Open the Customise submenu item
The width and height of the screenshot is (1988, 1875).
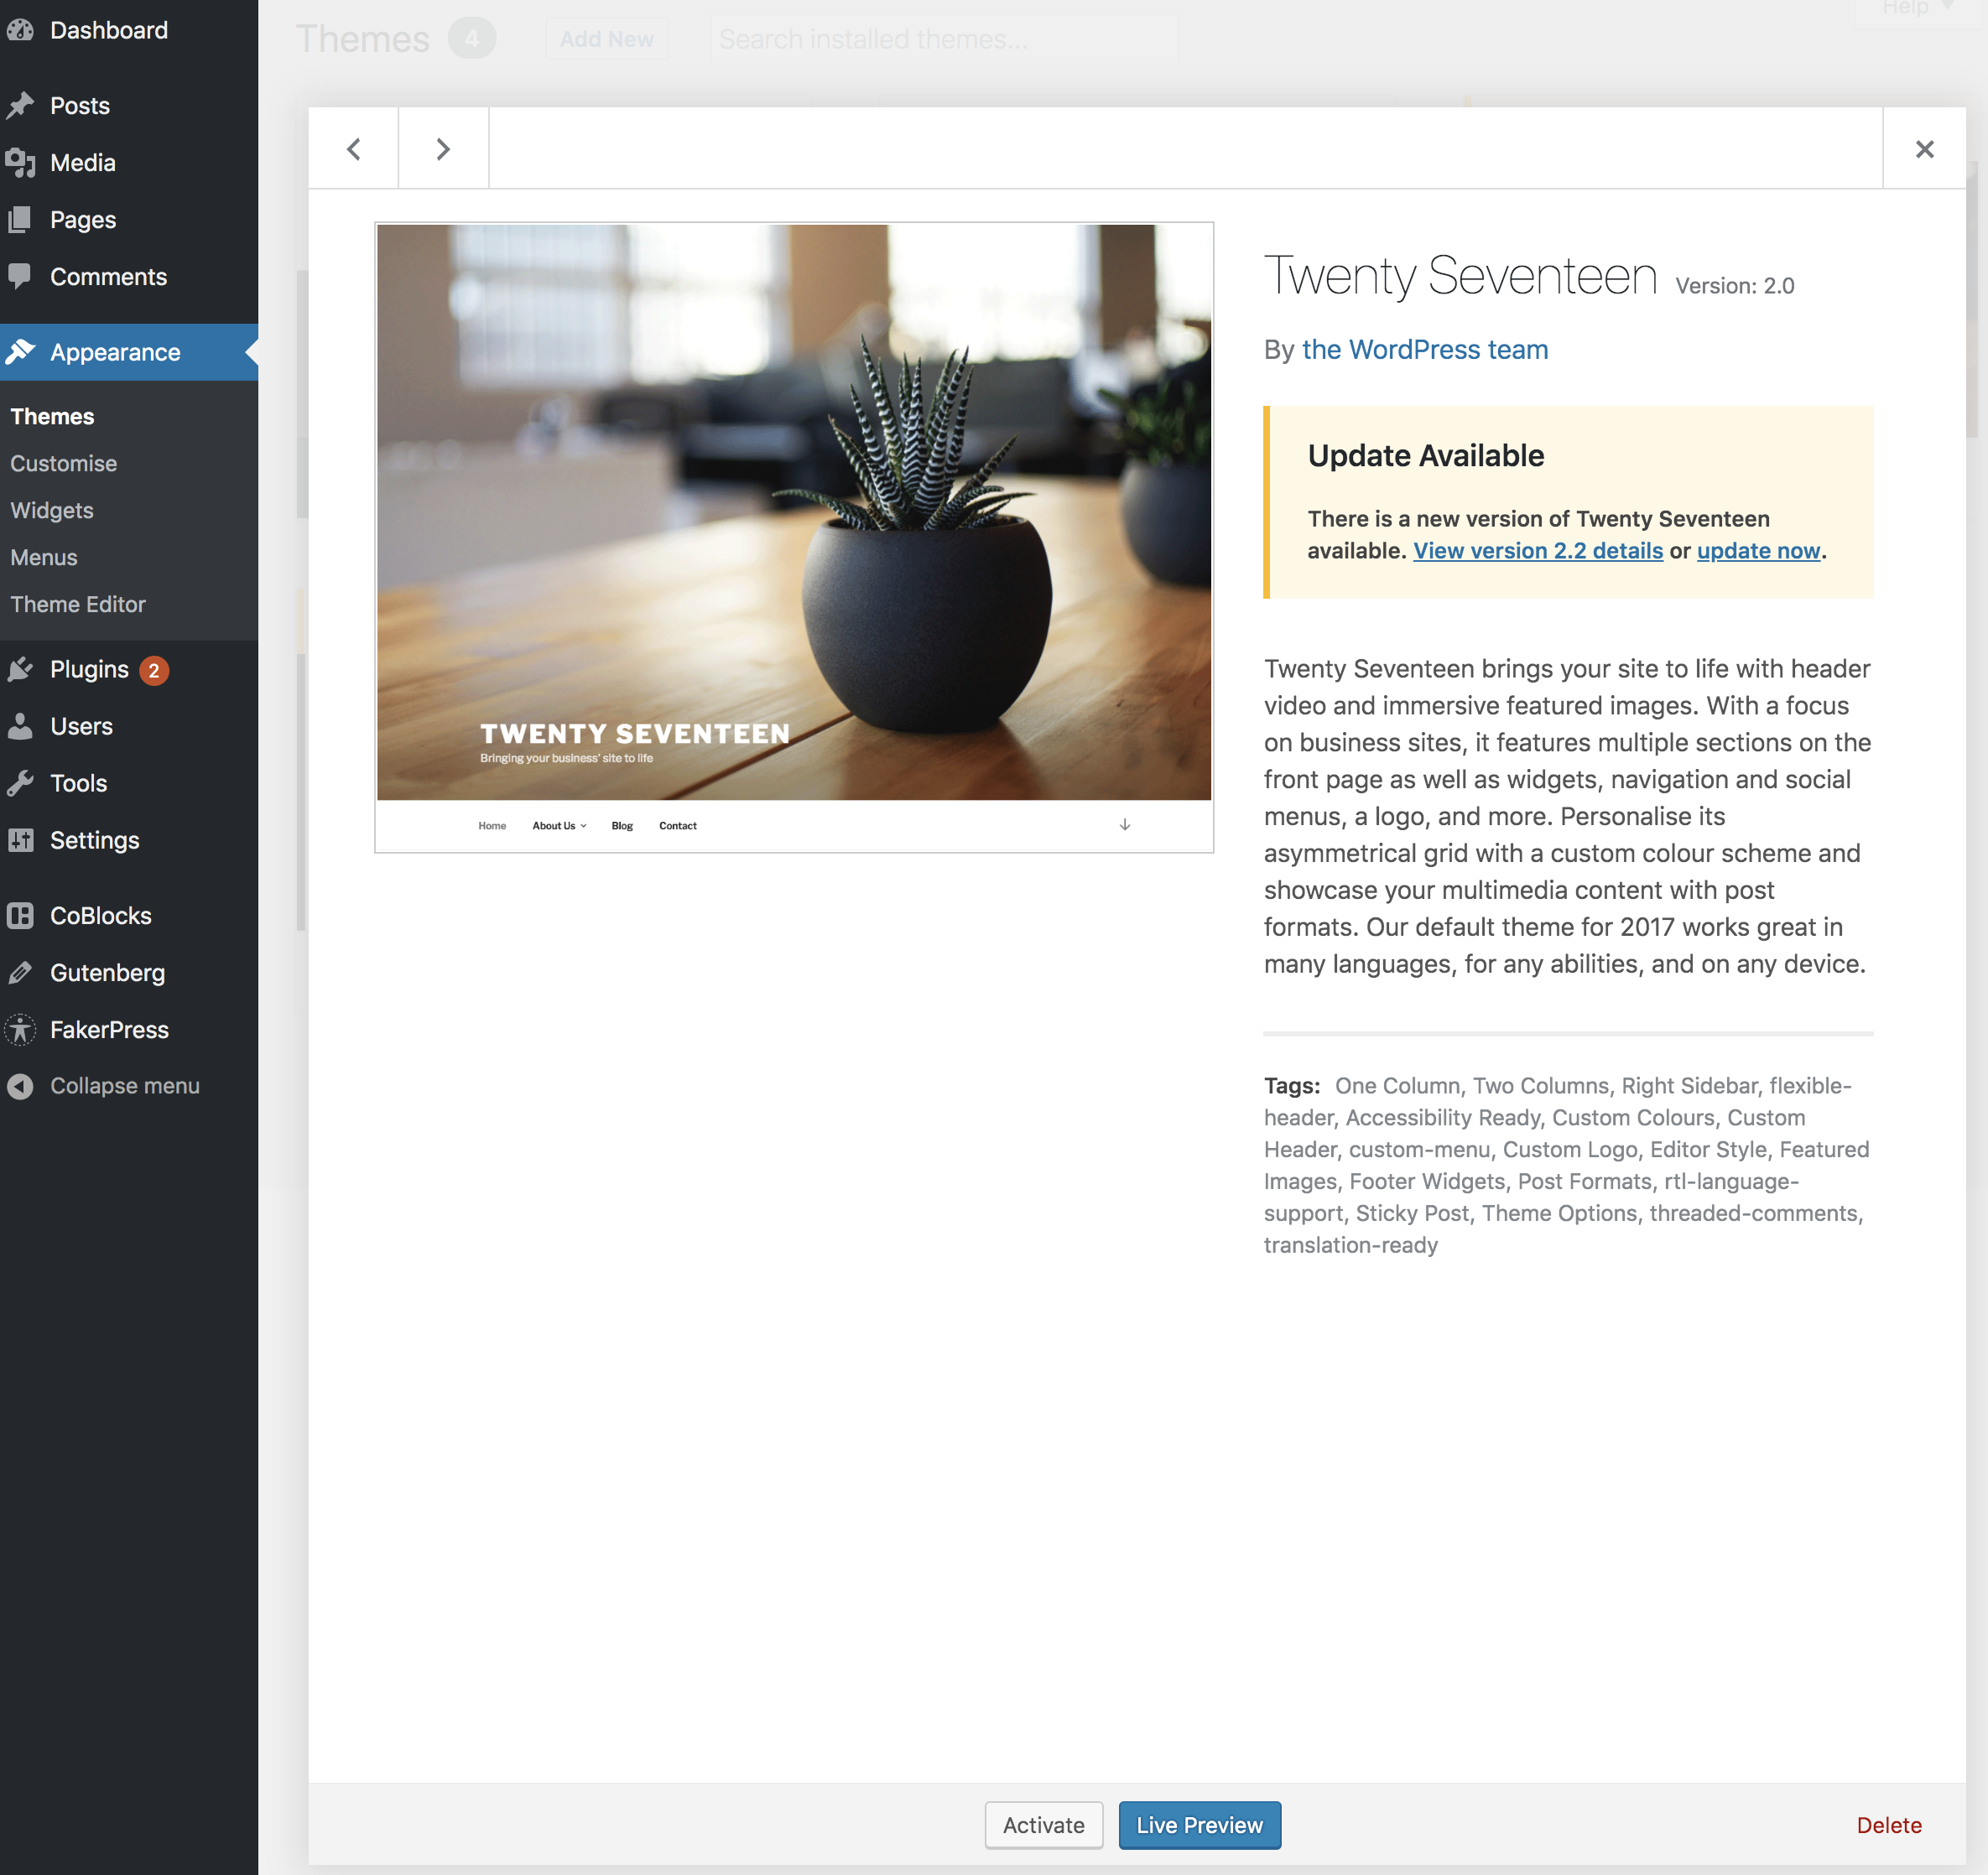point(64,464)
